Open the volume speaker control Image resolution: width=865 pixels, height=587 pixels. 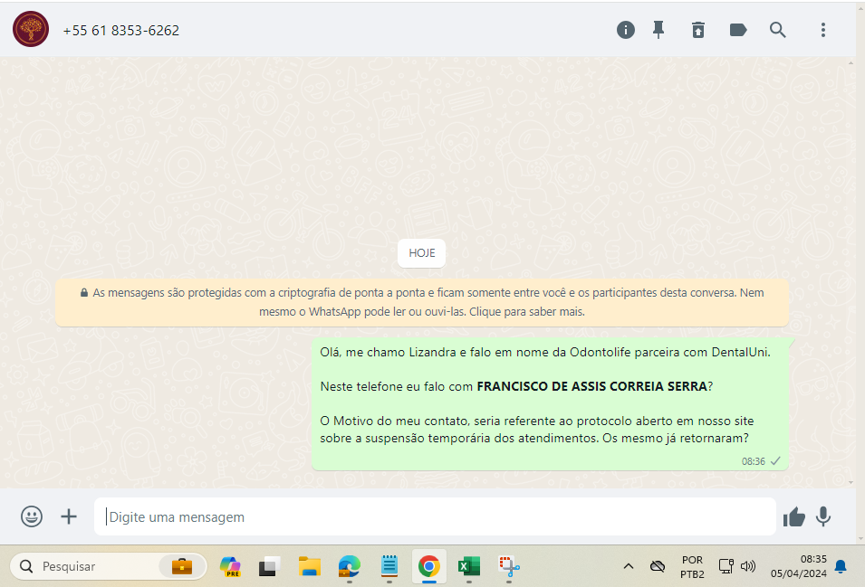click(748, 566)
